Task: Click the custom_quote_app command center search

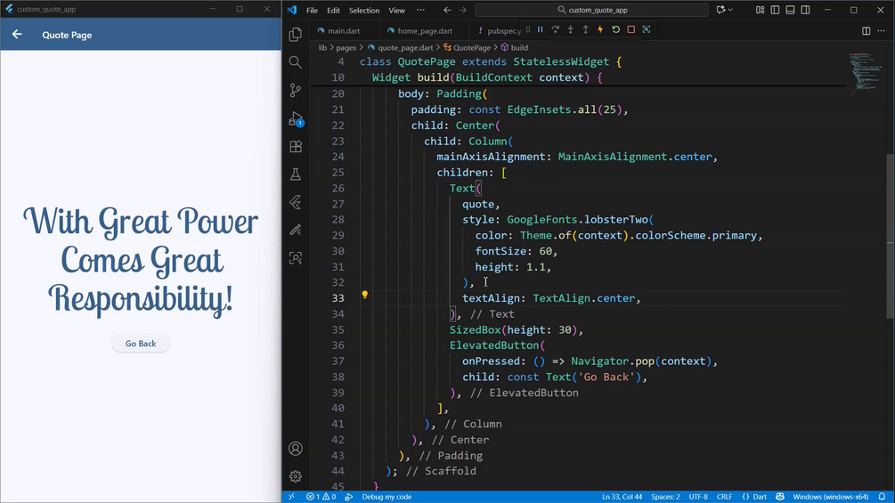Action: pos(592,10)
